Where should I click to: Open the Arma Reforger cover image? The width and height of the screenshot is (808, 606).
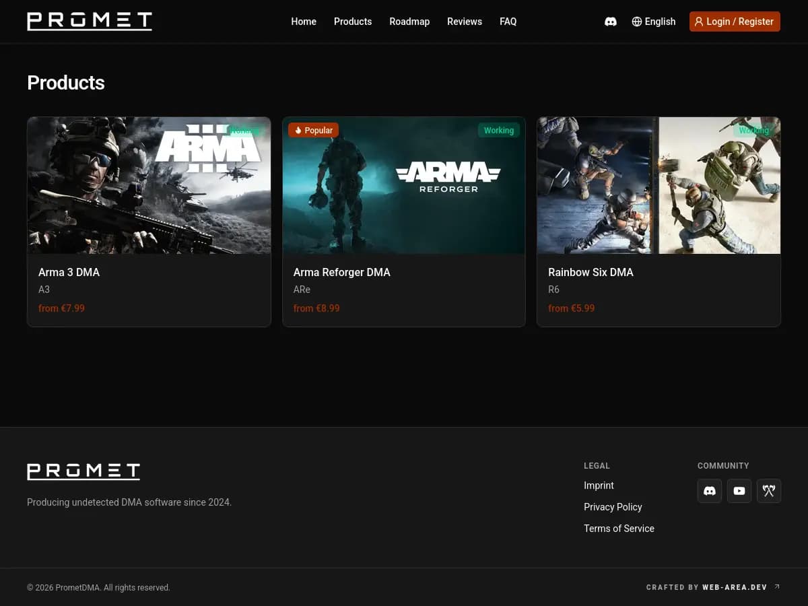[404, 185]
